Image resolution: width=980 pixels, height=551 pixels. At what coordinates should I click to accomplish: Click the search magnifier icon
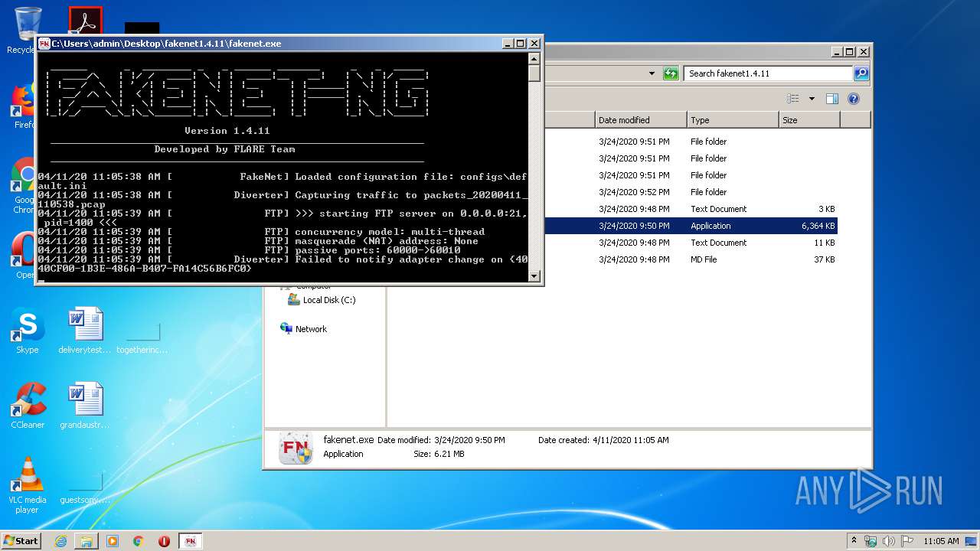(x=861, y=73)
